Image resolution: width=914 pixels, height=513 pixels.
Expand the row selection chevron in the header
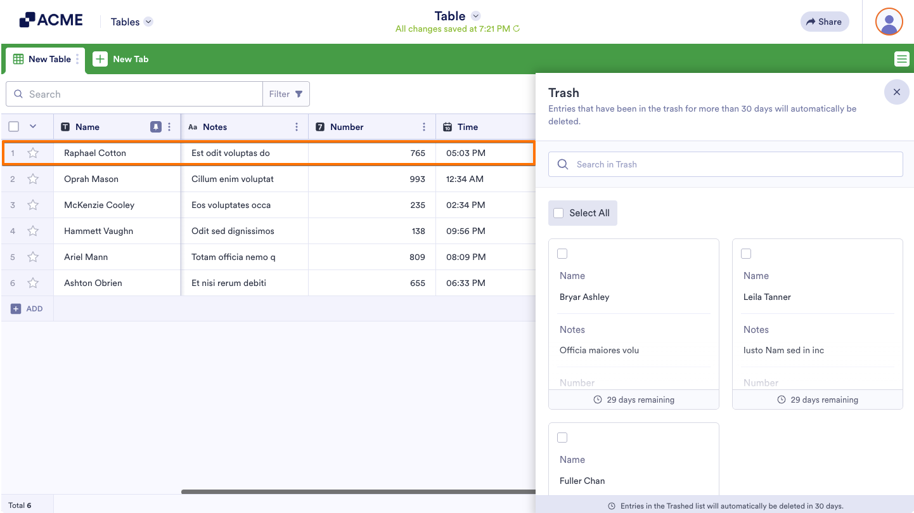click(33, 126)
